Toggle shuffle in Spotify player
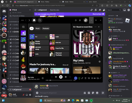 [52, 77]
